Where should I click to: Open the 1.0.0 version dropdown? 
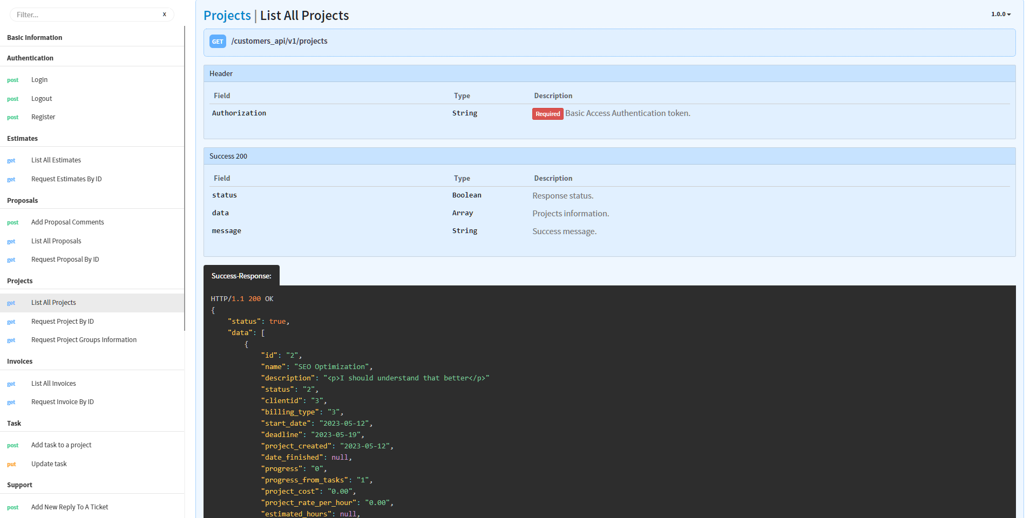pos(1000,14)
